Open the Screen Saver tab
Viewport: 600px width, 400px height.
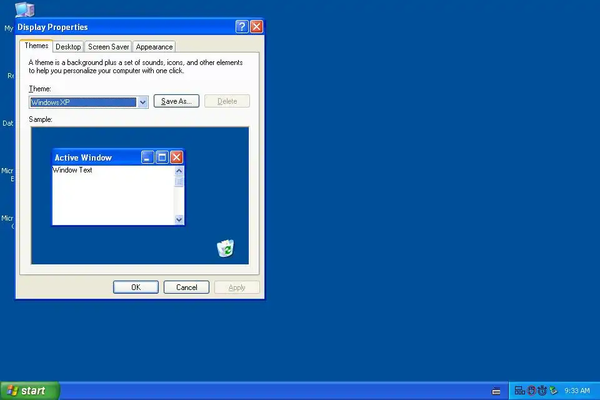coord(108,47)
